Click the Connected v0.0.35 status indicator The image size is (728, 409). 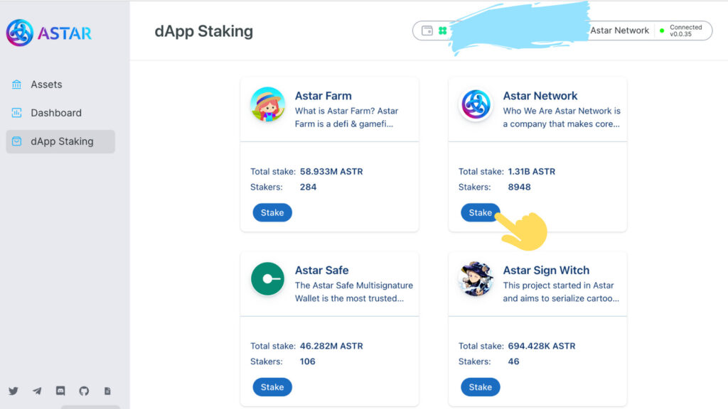(x=681, y=31)
